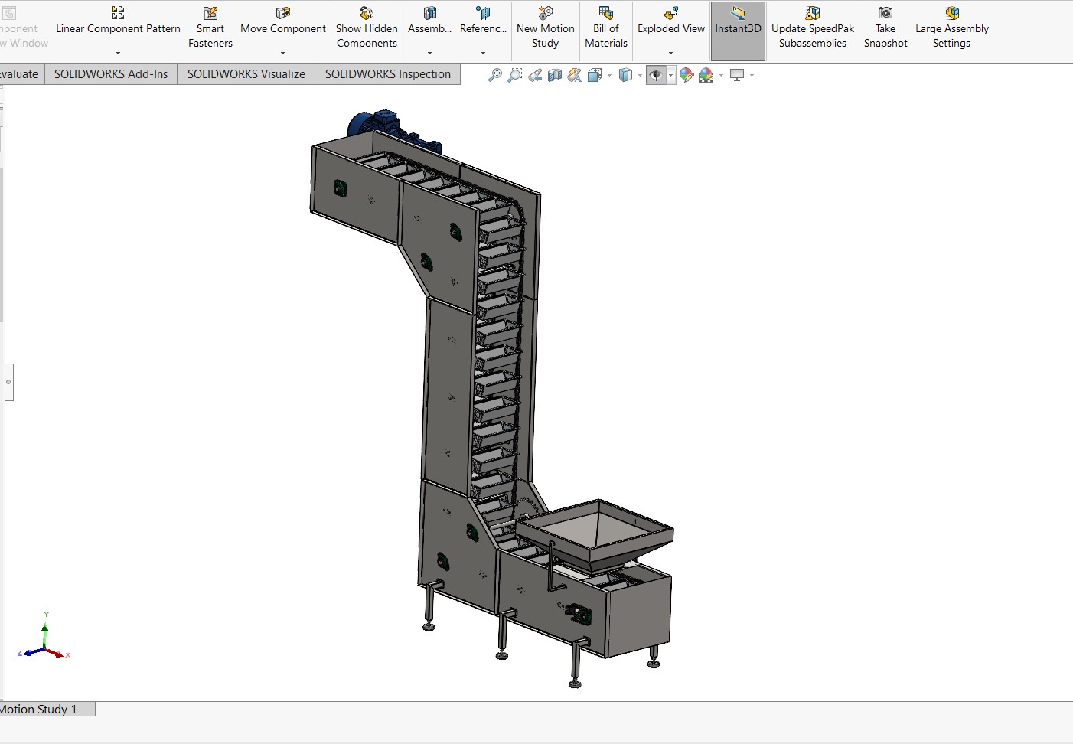Open the Display Style dropdown arrow
The height and width of the screenshot is (744, 1073).
(640, 75)
